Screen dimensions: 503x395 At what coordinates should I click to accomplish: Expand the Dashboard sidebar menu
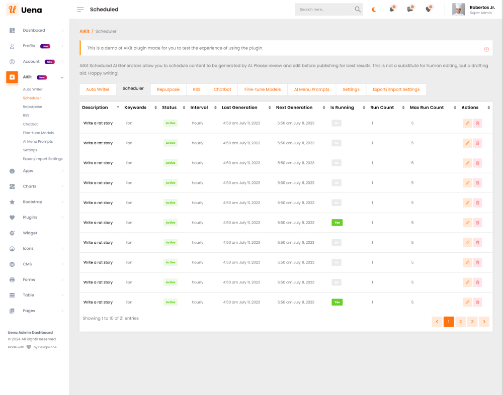pos(62,31)
